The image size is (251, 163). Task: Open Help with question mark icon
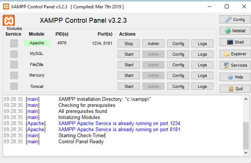coord(235,77)
